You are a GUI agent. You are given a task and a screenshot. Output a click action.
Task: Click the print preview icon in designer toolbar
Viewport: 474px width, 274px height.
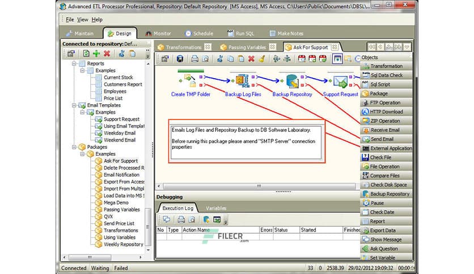click(205, 59)
